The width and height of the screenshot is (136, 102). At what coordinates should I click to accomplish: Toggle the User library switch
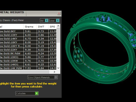pyautogui.click(x=54, y=20)
